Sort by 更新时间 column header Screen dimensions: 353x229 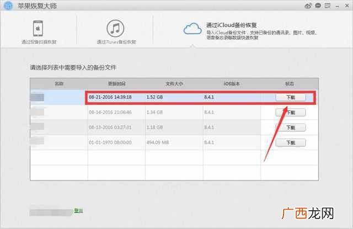click(x=116, y=84)
